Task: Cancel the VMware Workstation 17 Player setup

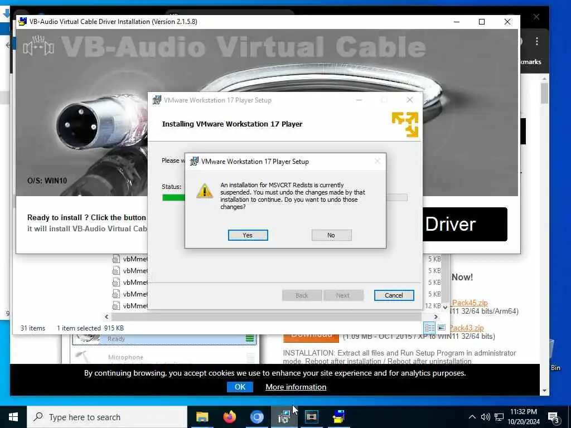Action: (x=394, y=295)
